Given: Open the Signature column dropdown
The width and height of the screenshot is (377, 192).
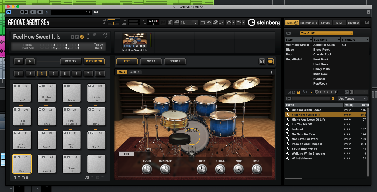Looking at the screenshot, I should 367,40.
